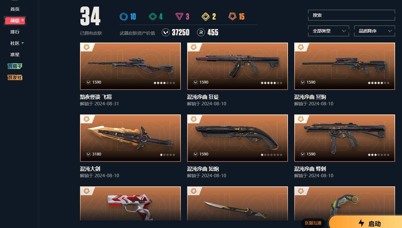Expand the 战绩 sidebar menu
Viewport: 402px width, 228px height.
pos(15,20)
